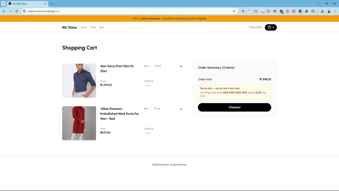This screenshot has height=191, width=339.
Task: Click the ₹699.00 kurta price
Action: pyautogui.click(x=105, y=132)
